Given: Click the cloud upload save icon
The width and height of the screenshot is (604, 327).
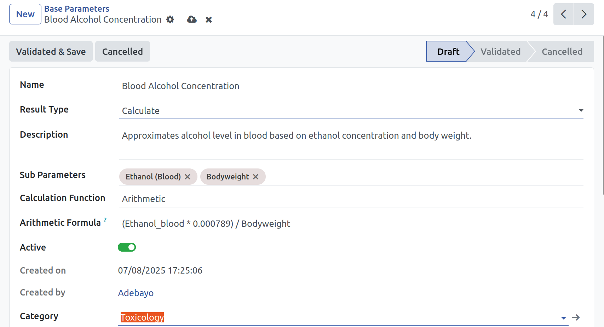Looking at the screenshot, I should point(192,19).
